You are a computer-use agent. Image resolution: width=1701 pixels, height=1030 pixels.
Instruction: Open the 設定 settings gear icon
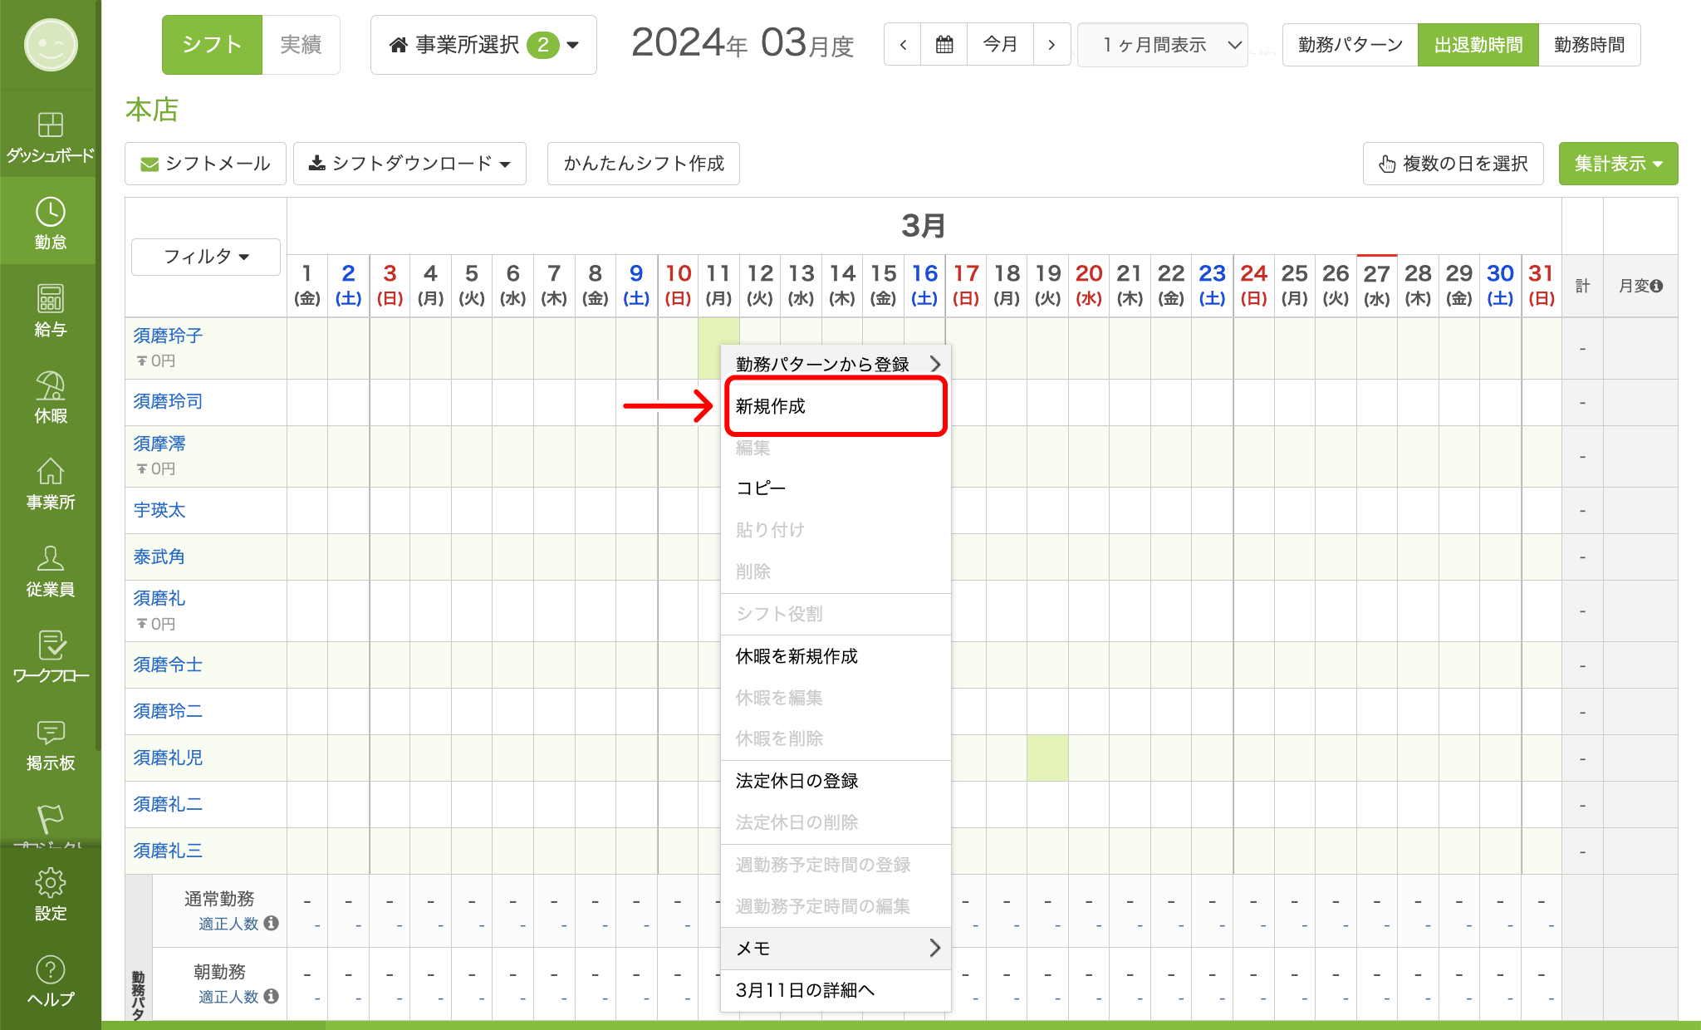pos(50,883)
